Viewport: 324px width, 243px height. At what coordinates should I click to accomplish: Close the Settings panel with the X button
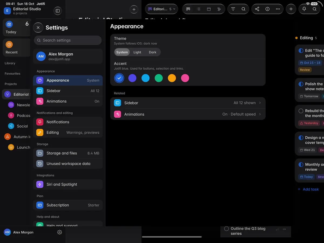click(38, 28)
